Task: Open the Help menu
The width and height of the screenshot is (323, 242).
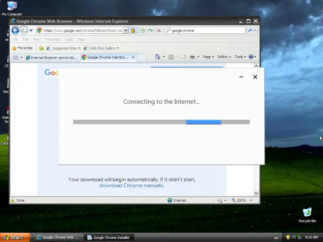Action: (81, 39)
